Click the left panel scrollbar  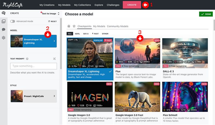(x=61, y=44)
